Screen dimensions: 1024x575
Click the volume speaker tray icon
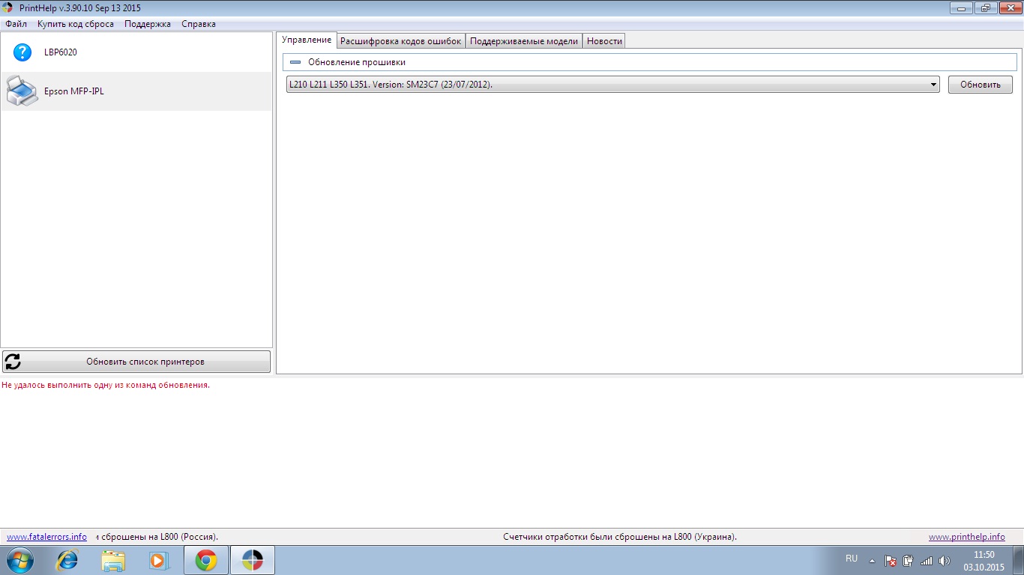coord(944,560)
